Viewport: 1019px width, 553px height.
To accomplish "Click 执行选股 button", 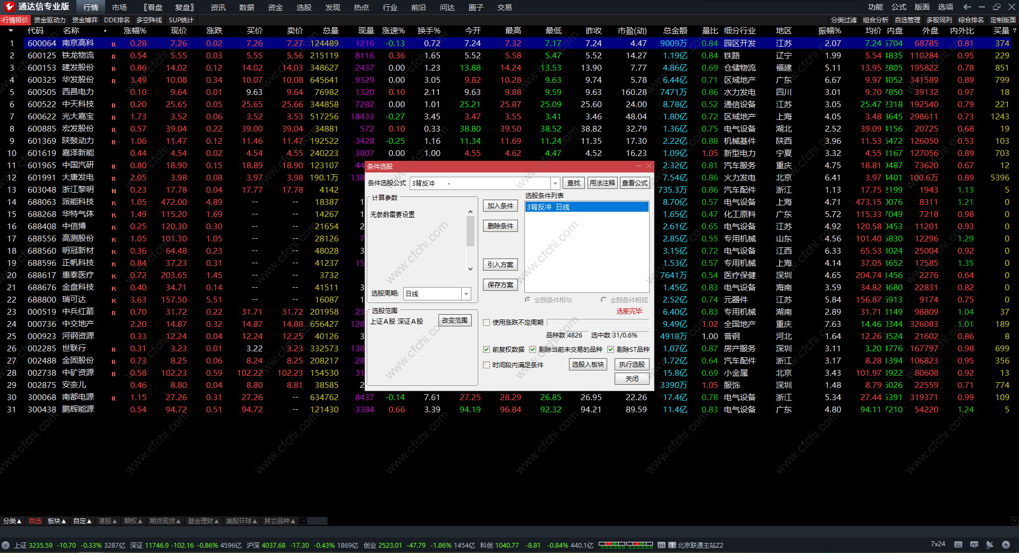I will (632, 365).
